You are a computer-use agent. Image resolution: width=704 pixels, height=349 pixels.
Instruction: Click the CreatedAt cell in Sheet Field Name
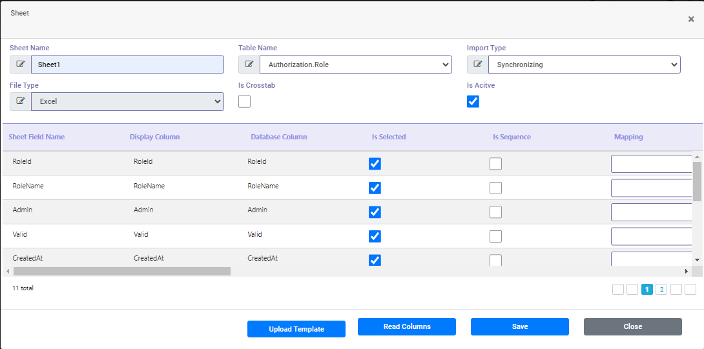click(27, 259)
